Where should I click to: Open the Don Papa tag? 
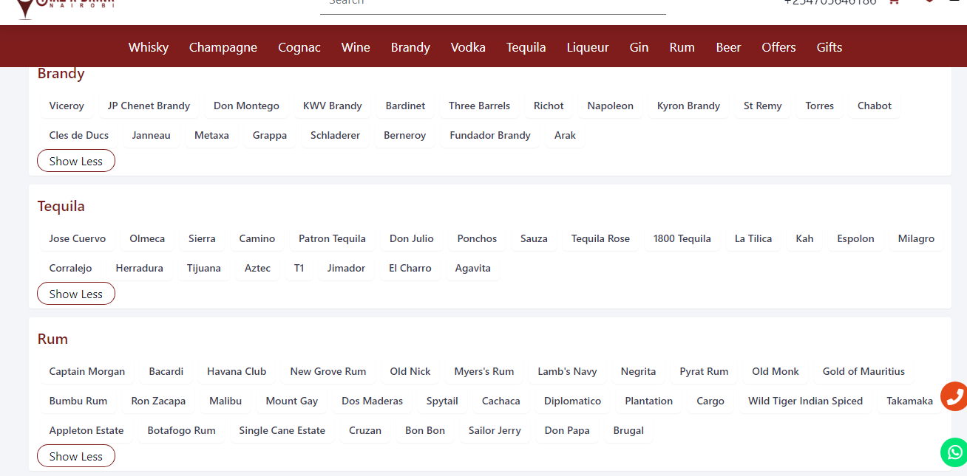coord(567,430)
